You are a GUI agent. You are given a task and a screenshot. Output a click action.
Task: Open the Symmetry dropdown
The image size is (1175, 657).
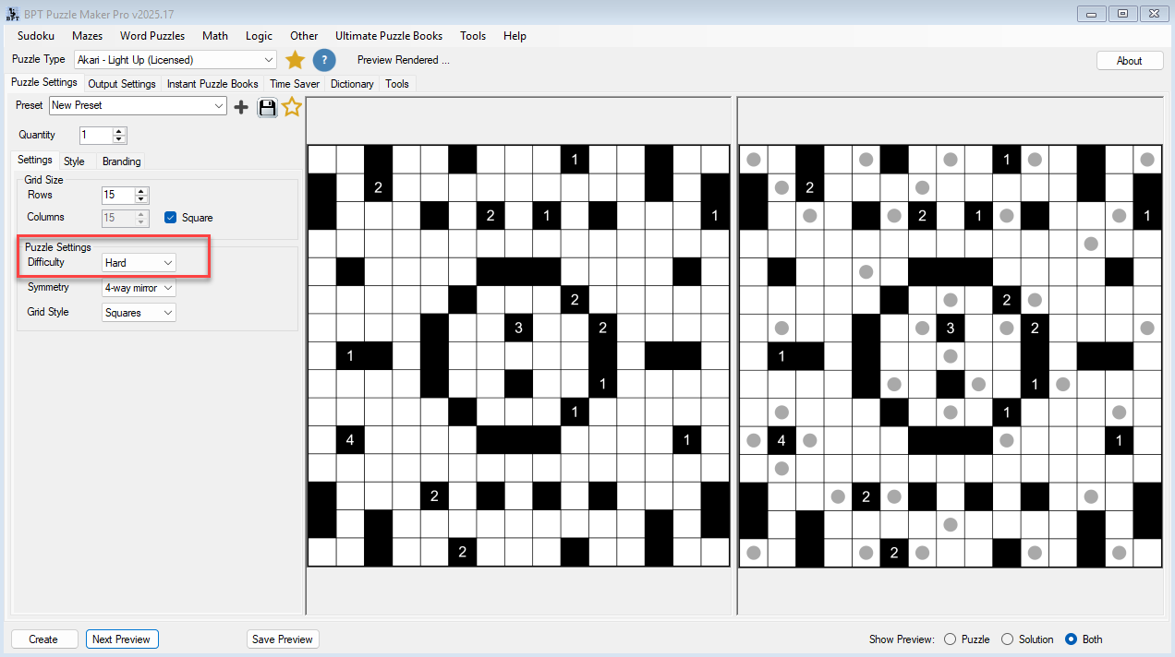[x=167, y=288]
